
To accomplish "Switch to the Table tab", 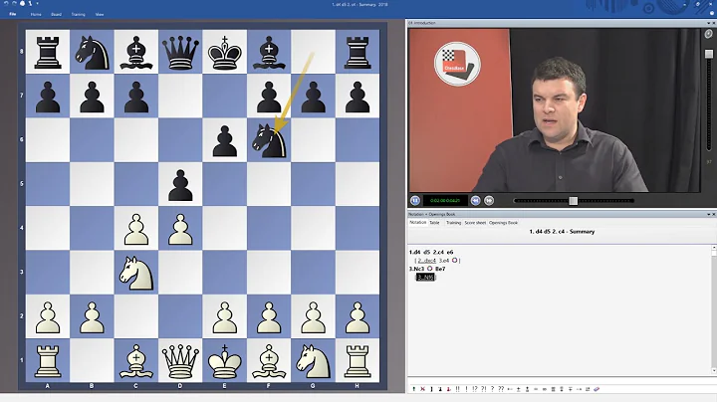I will [434, 223].
